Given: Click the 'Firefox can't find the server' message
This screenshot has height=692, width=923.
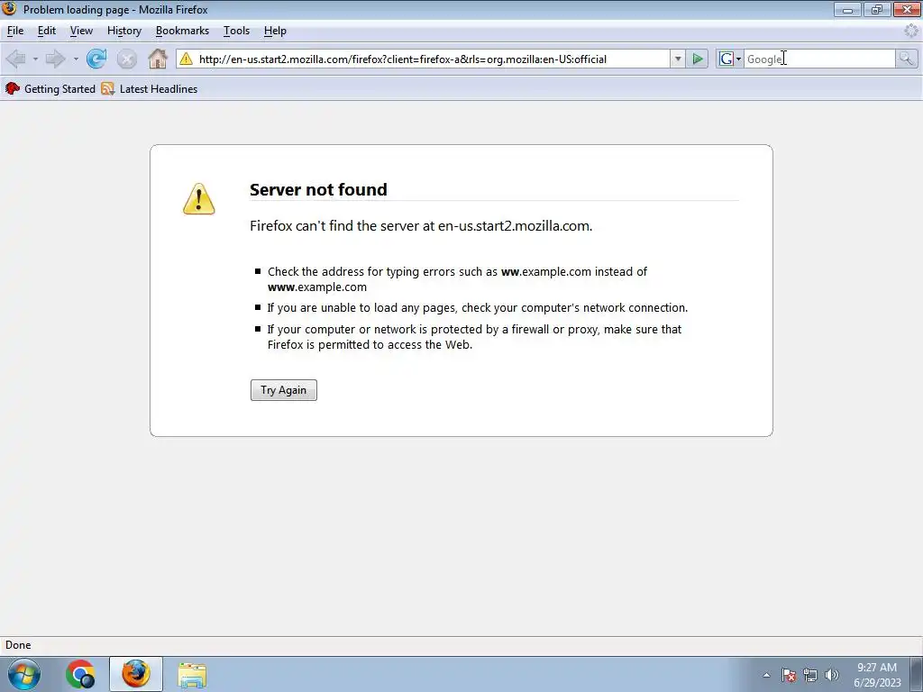Looking at the screenshot, I should (421, 226).
